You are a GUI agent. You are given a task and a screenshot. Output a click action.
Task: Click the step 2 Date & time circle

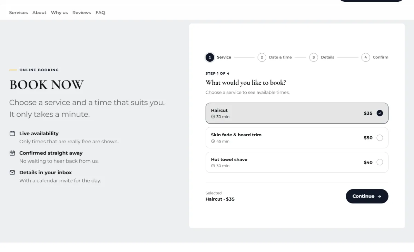(262, 57)
